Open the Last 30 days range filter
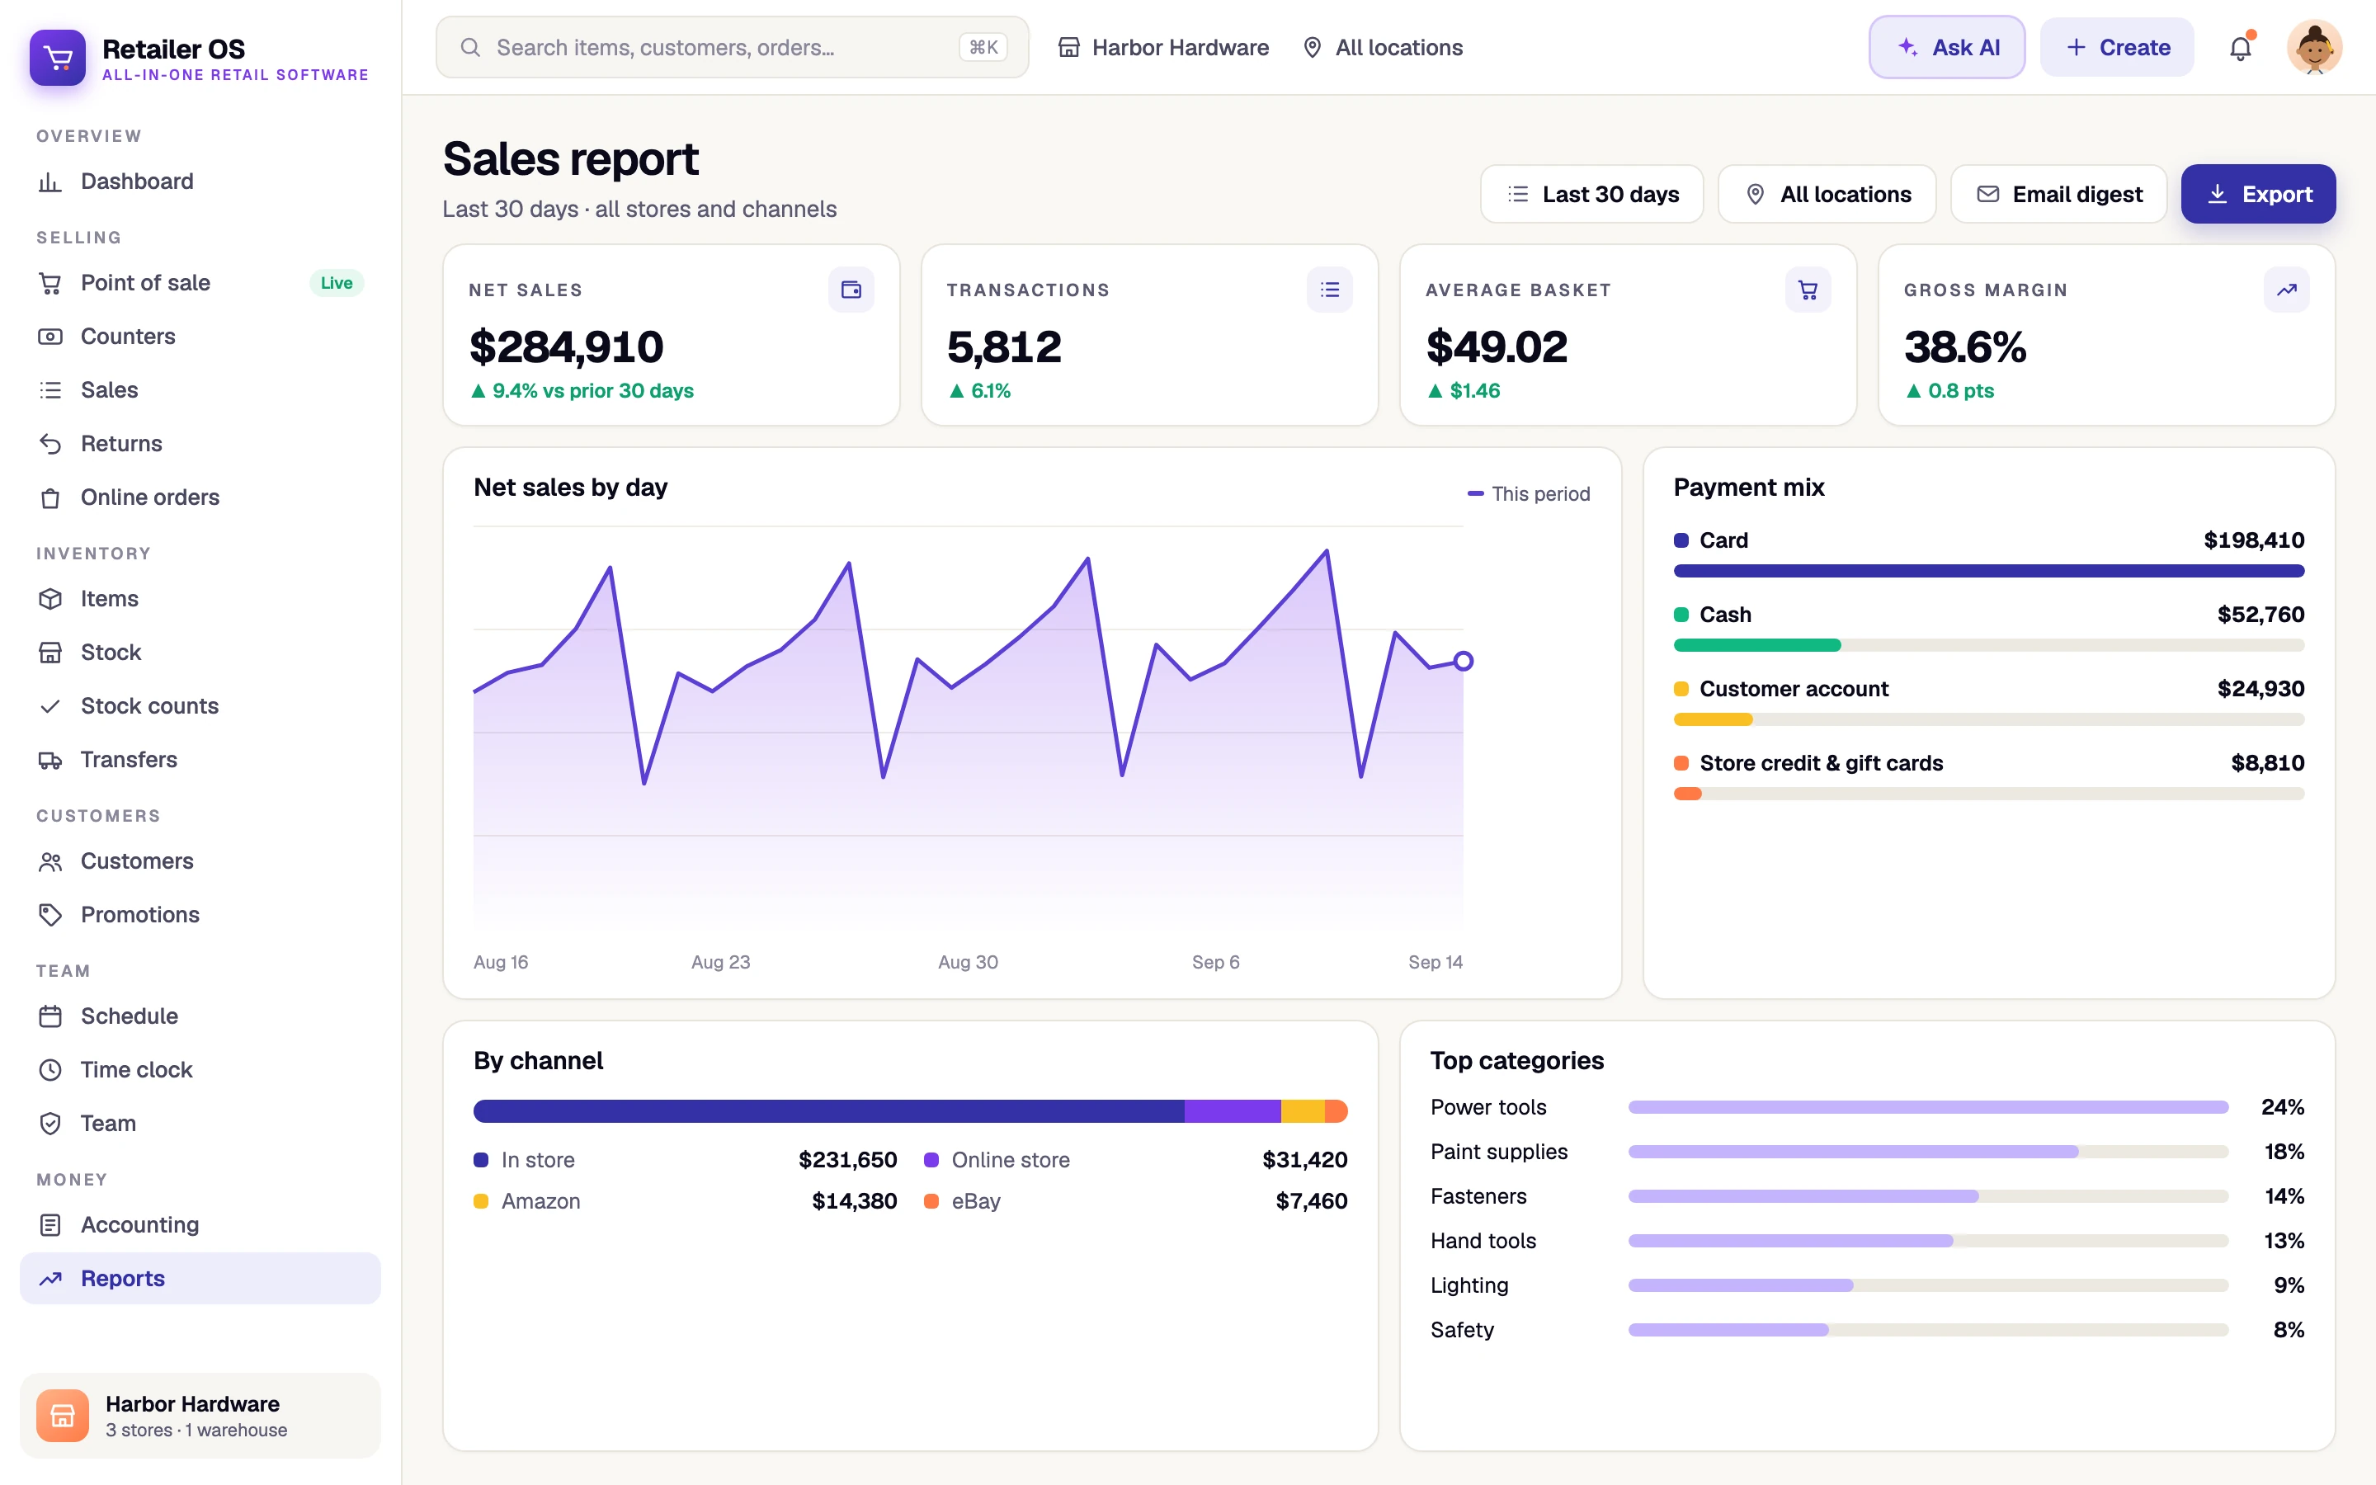 click(1591, 195)
